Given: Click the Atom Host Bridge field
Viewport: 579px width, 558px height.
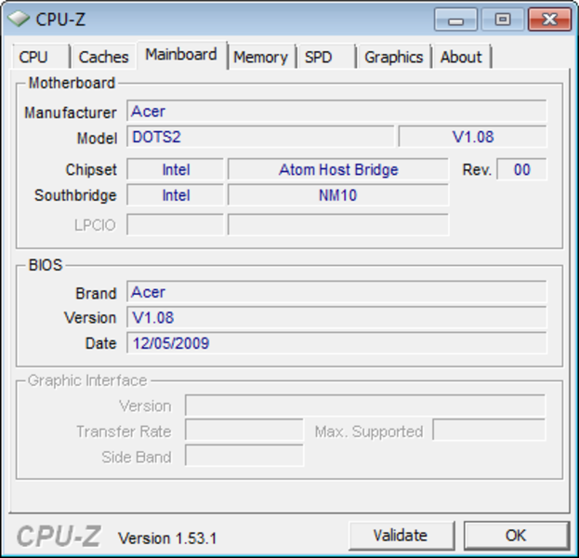Looking at the screenshot, I should click(x=338, y=169).
